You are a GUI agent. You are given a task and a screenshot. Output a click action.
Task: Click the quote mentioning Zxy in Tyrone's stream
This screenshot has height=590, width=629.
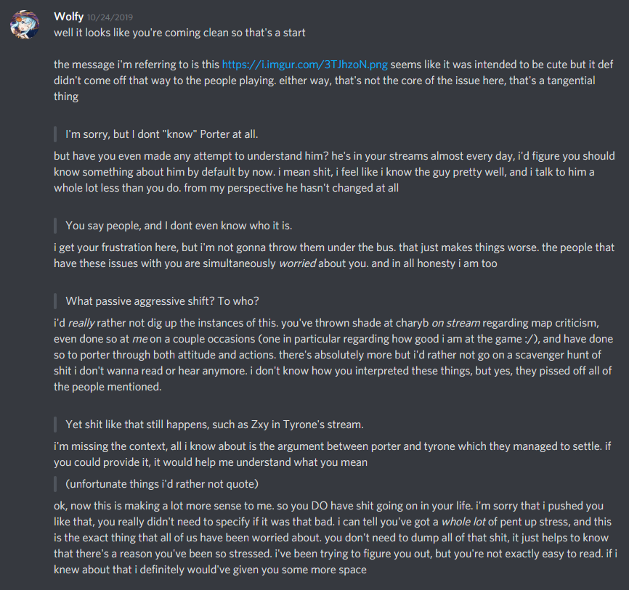click(214, 424)
